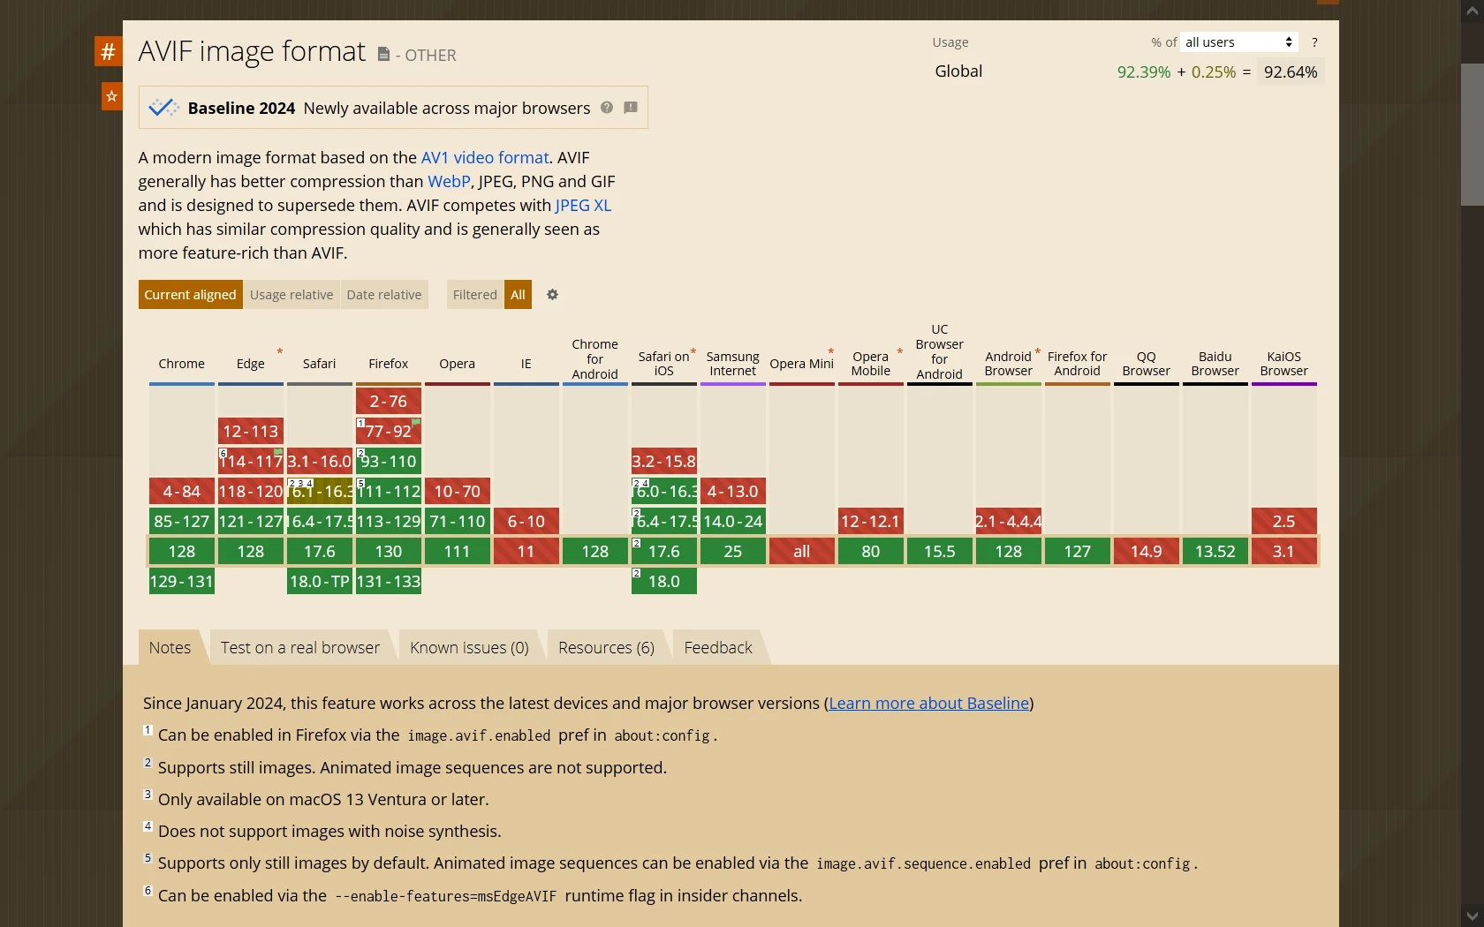
Task: Select Opera Mini 'all' cell
Action: click(x=802, y=551)
